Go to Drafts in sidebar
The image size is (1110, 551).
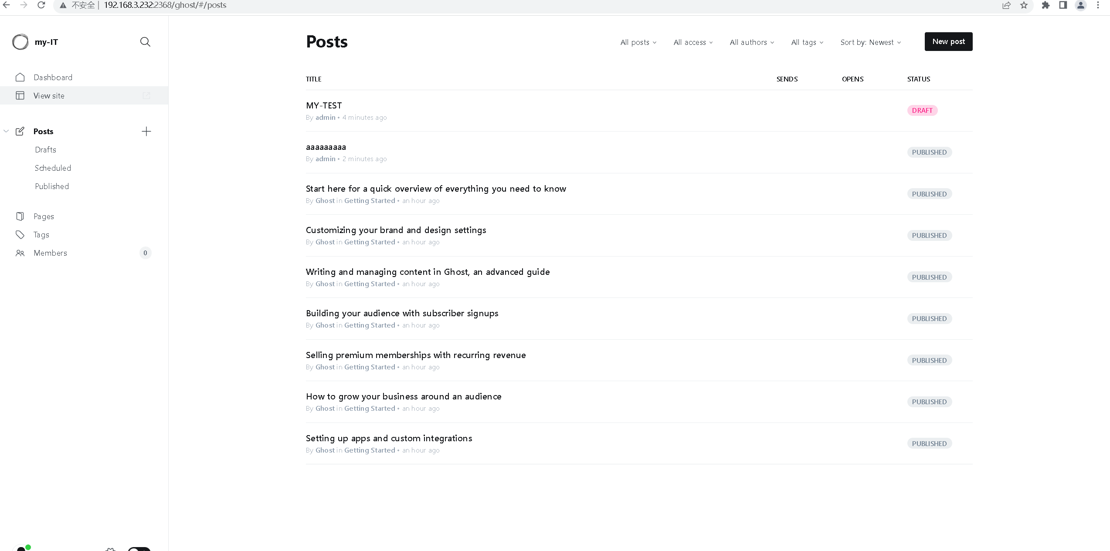46,150
